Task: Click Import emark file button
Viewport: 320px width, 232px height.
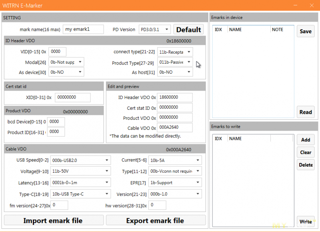Action: [54, 220]
